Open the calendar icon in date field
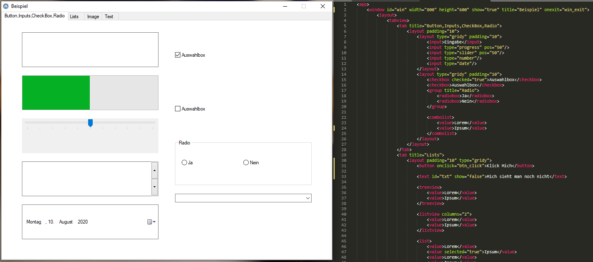The width and height of the screenshot is (593, 262). pyautogui.click(x=150, y=222)
